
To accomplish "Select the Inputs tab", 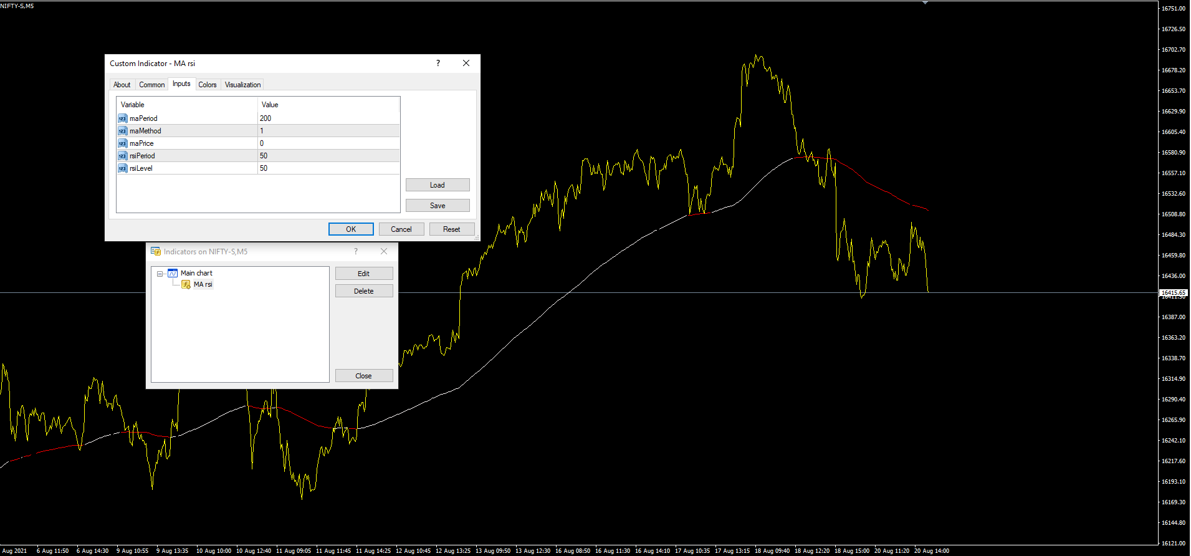I will point(181,84).
